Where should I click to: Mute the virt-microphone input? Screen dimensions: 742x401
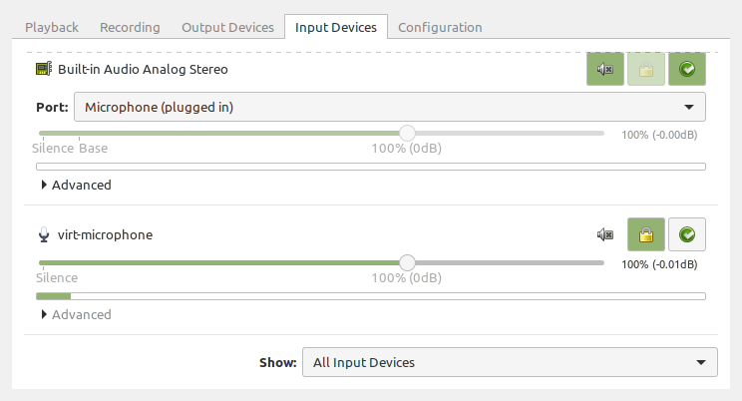click(605, 235)
